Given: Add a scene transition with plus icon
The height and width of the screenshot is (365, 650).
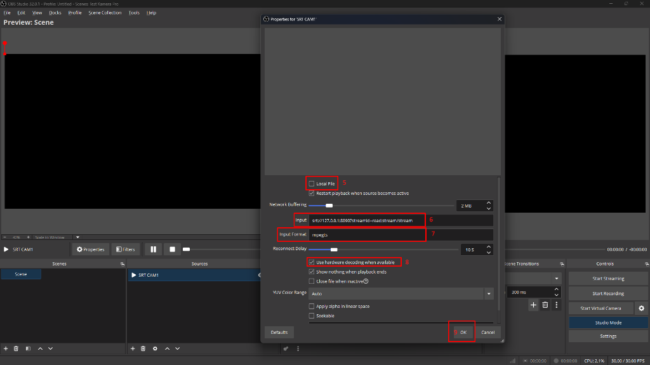Looking at the screenshot, I should coord(533,305).
